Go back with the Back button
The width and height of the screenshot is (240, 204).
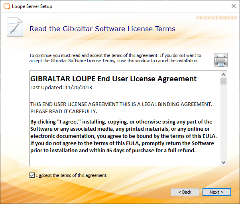pyautogui.click(x=185, y=192)
